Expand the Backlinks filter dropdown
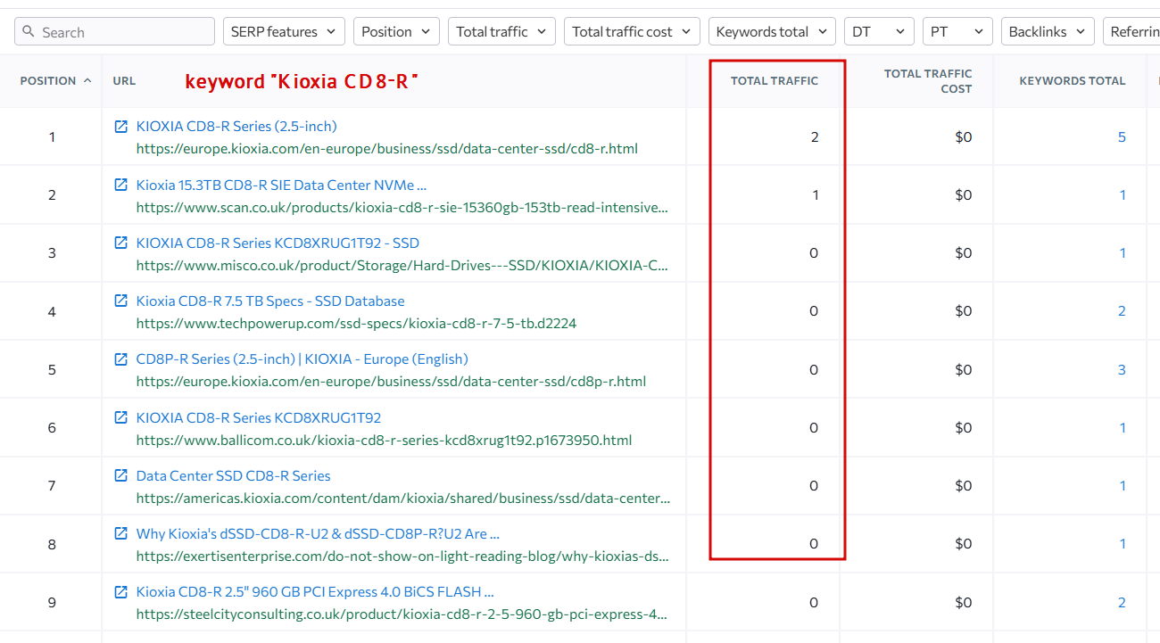Image resolution: width=1160 pixels, height=643 pixels. pyautogui.click(x=1048, y=31)
